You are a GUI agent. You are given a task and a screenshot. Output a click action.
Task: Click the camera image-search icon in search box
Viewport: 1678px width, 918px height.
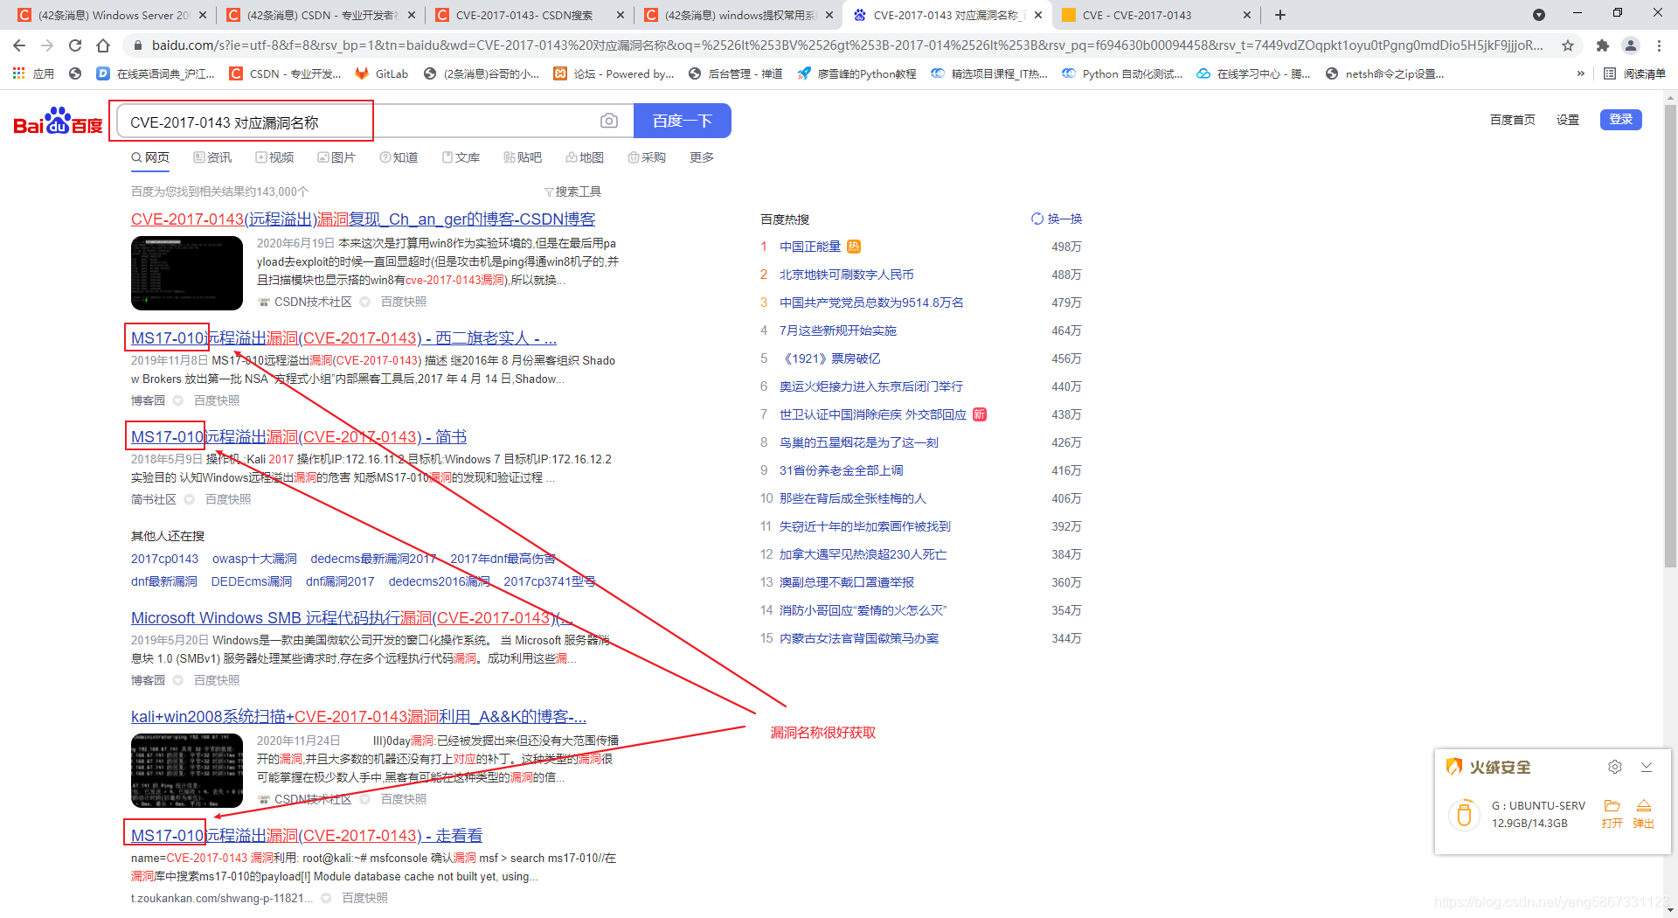[609, 121]
